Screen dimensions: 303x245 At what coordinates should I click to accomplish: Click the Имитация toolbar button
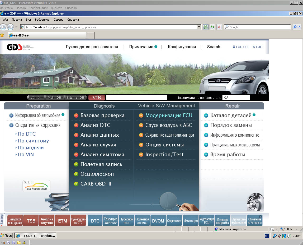(190, 221)
